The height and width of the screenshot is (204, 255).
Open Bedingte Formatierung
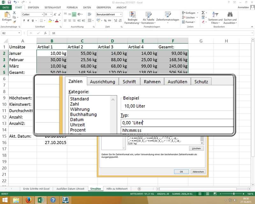coord(132,17)
